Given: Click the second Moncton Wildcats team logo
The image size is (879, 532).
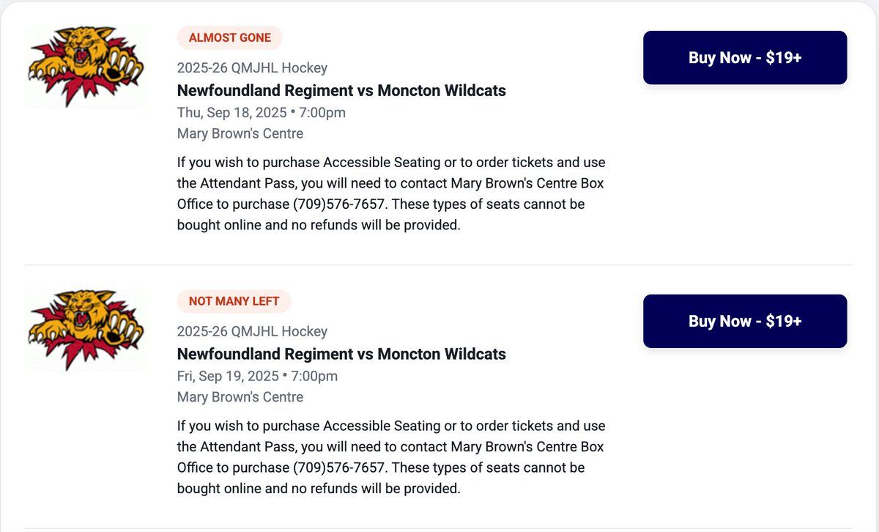Looking at the screenshot, I should tap(86, 329).
